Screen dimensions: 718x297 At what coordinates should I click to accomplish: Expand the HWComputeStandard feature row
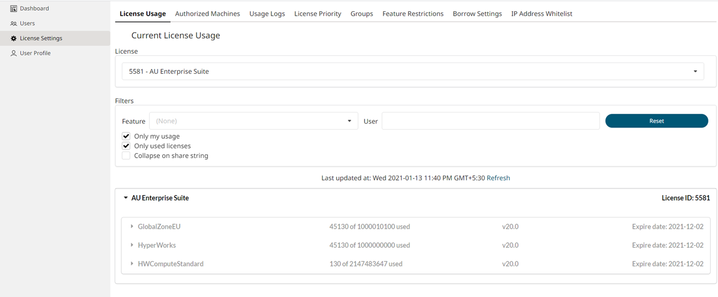pos(132,264)
